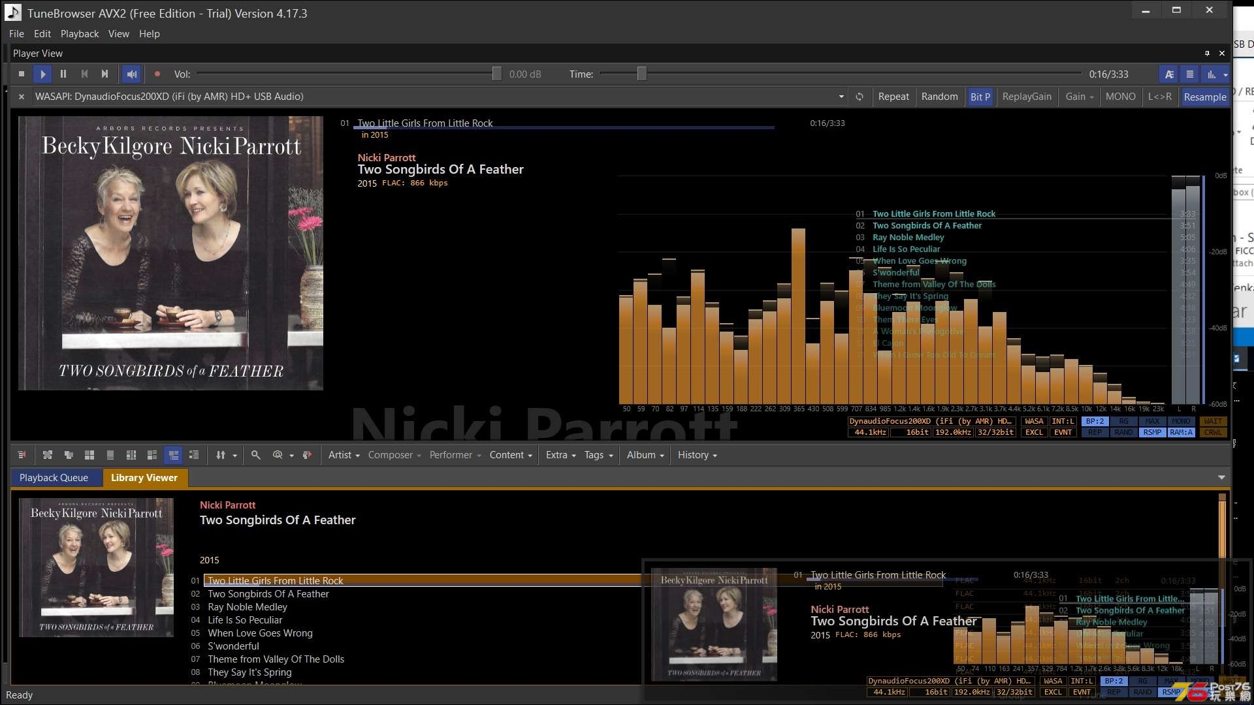The image size is (1254, 705).
Task: Click the red-arrow locate playing track icon
Action: pyautogui.click(x=307, y=455)
